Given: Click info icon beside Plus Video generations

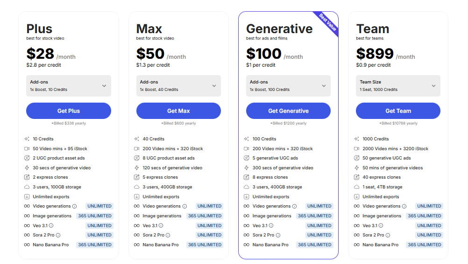Looking at the screenshot, I should point(75,206).
